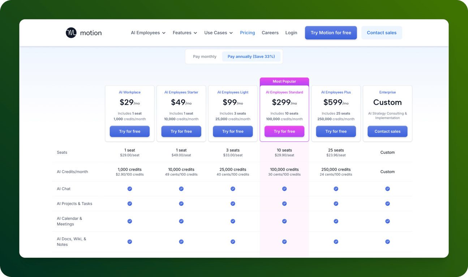Click AI Calendar & Meetings checkmark under AI Employees Plus

[x=336, y=221]
